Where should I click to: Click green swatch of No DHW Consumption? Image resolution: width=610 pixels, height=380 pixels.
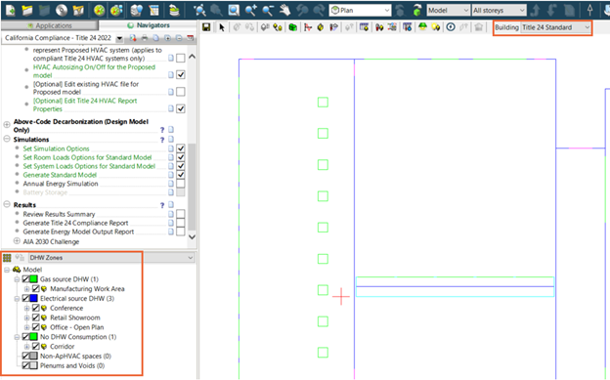[33, 336]
